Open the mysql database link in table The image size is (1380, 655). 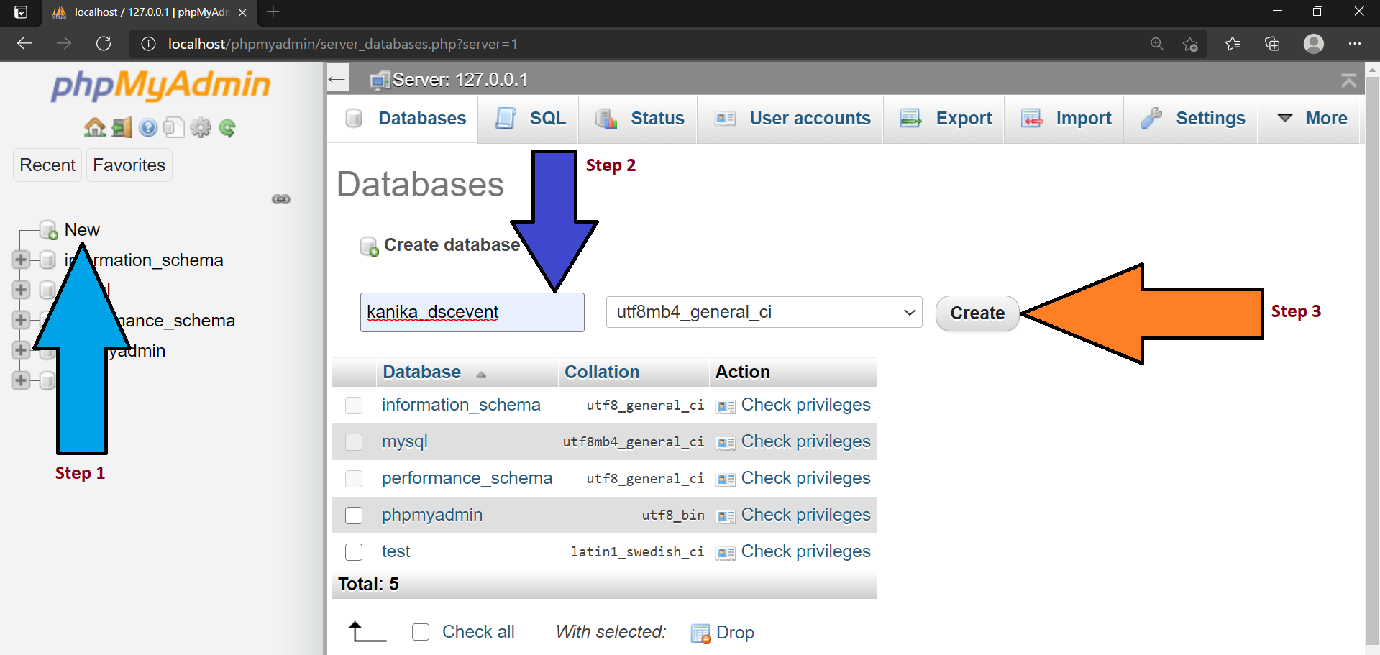click(405, 441)
